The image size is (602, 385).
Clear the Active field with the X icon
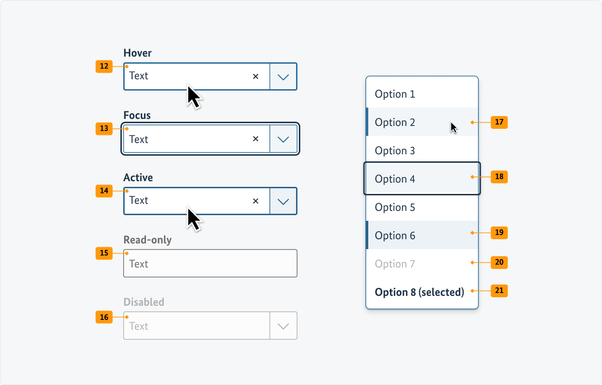pyautogui.click(x=256, y=201)
